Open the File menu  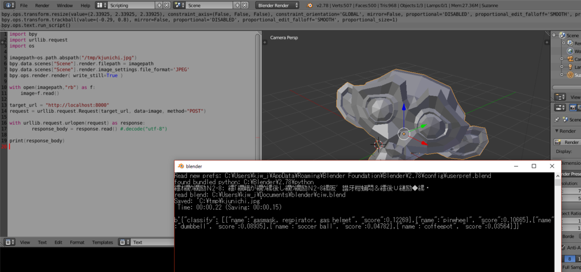pos(24,6)
